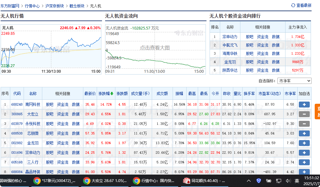Go to 东方财富网 breadcrumb link
Viewport: 320px width, 187px height.
10,6
